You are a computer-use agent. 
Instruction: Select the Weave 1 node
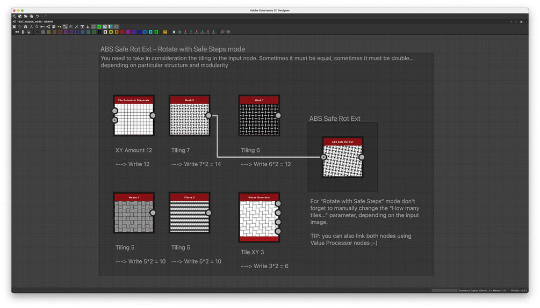click(134, 213)
